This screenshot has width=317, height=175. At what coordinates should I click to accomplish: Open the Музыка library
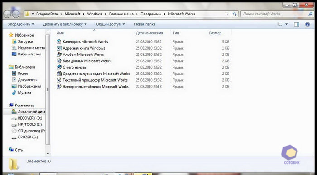[x=24, y=92]
